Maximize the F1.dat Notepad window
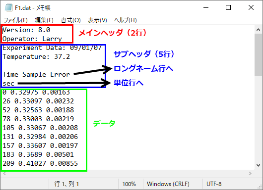This screenshot has width=263, height=190. tap(228, 7)
